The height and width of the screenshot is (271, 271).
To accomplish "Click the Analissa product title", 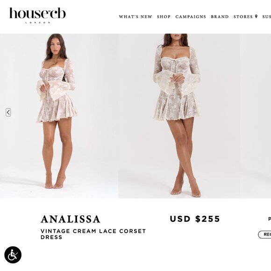I will [x=71, y=219].
